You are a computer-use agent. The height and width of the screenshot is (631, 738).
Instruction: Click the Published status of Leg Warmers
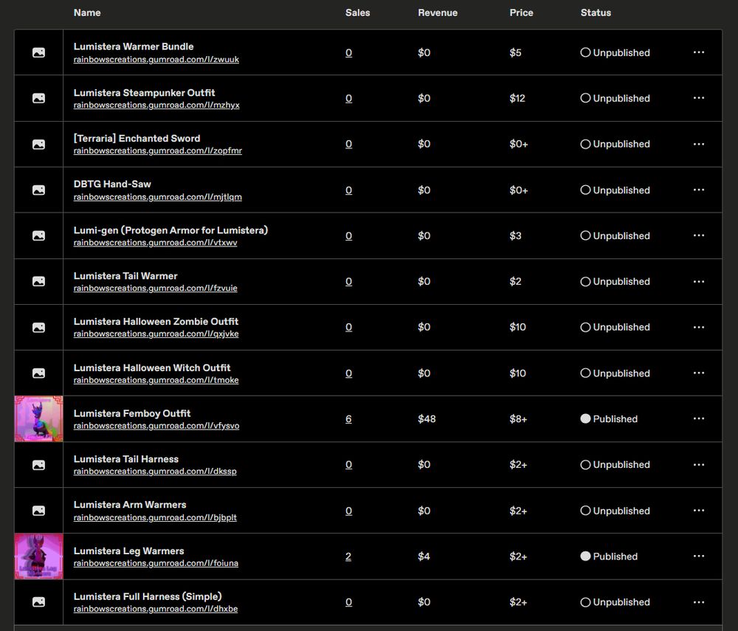click(x=609, y=556)
